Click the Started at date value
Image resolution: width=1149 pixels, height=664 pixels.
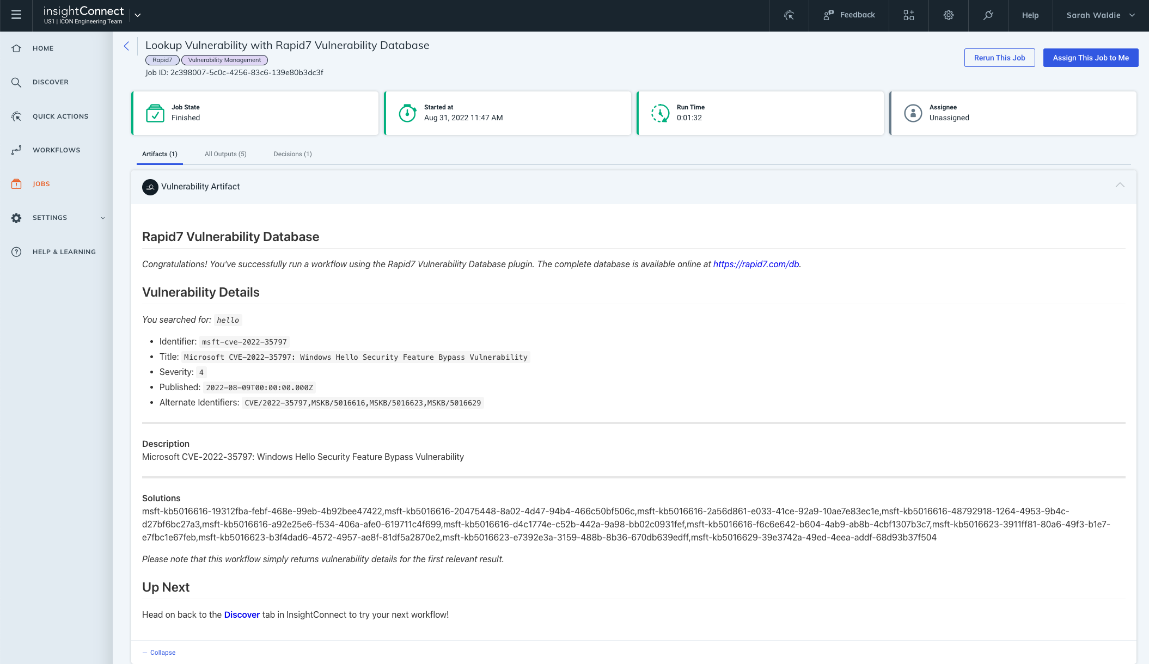[x=463, y=118]
